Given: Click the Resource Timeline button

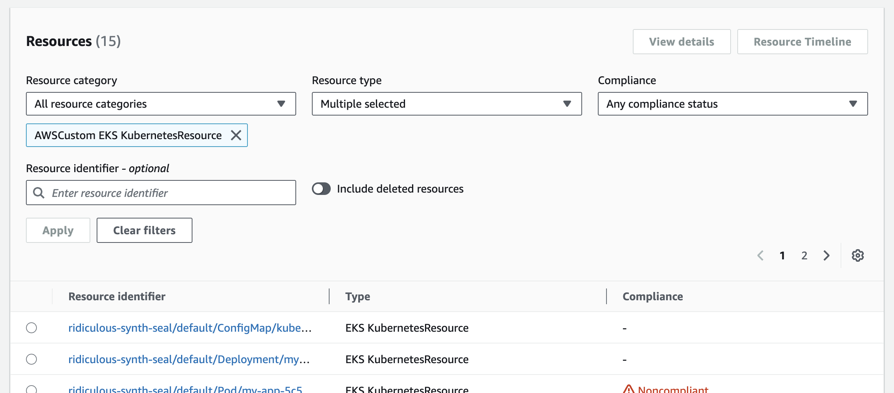Looking at the screenshot, I should coord(802,42).
